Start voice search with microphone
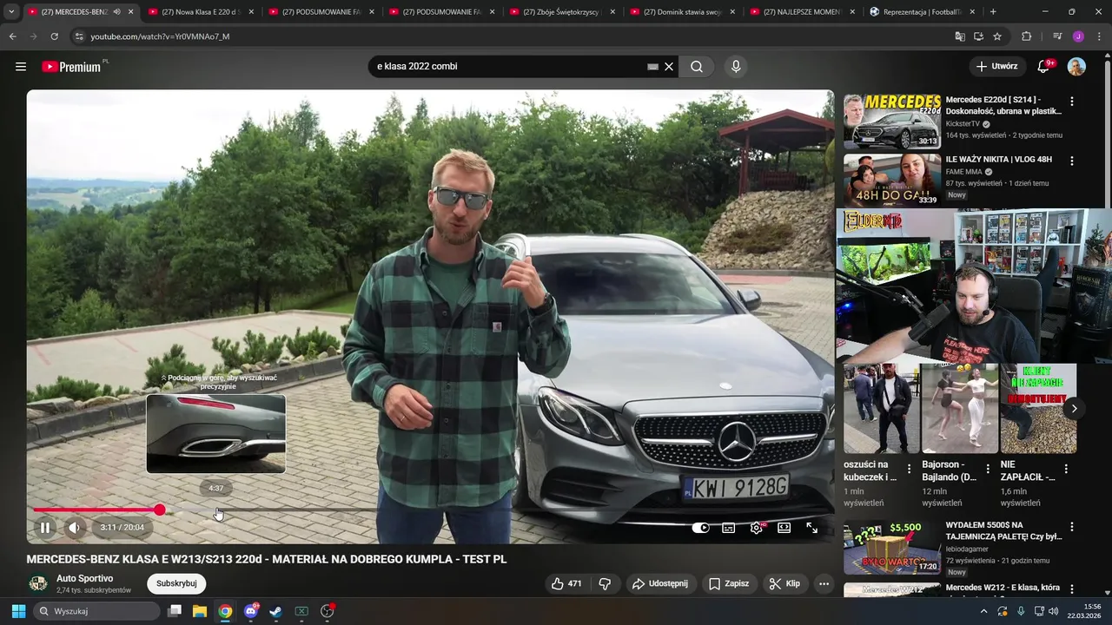Image resolution: width=1112 pixels, height=625 pixels. pyautogui.click(x=736, y=67)
